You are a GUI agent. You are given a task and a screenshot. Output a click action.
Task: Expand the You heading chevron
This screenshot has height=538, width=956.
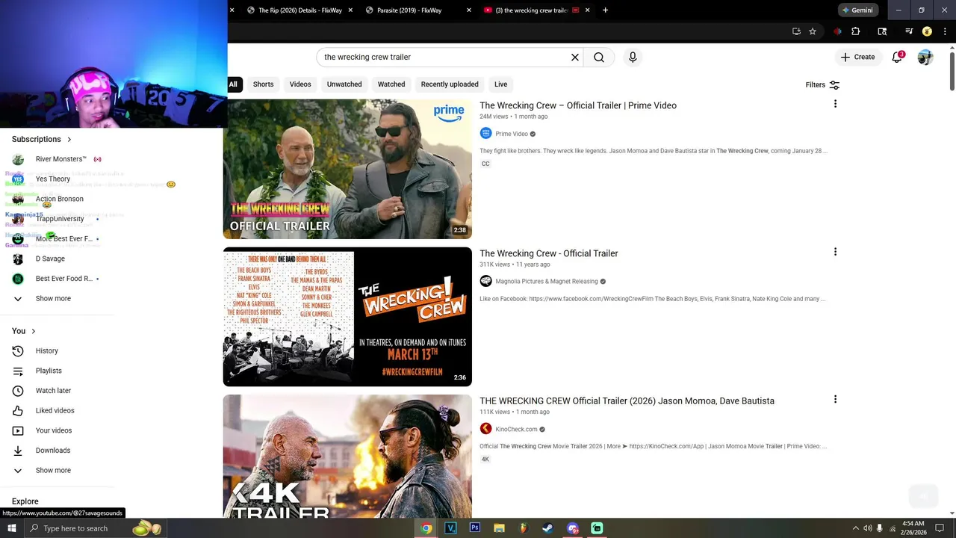(33, 331)
